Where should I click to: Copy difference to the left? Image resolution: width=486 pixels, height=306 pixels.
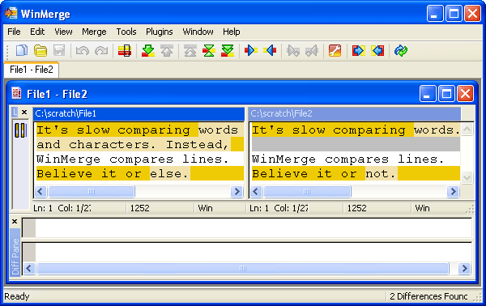pos(270,50)
